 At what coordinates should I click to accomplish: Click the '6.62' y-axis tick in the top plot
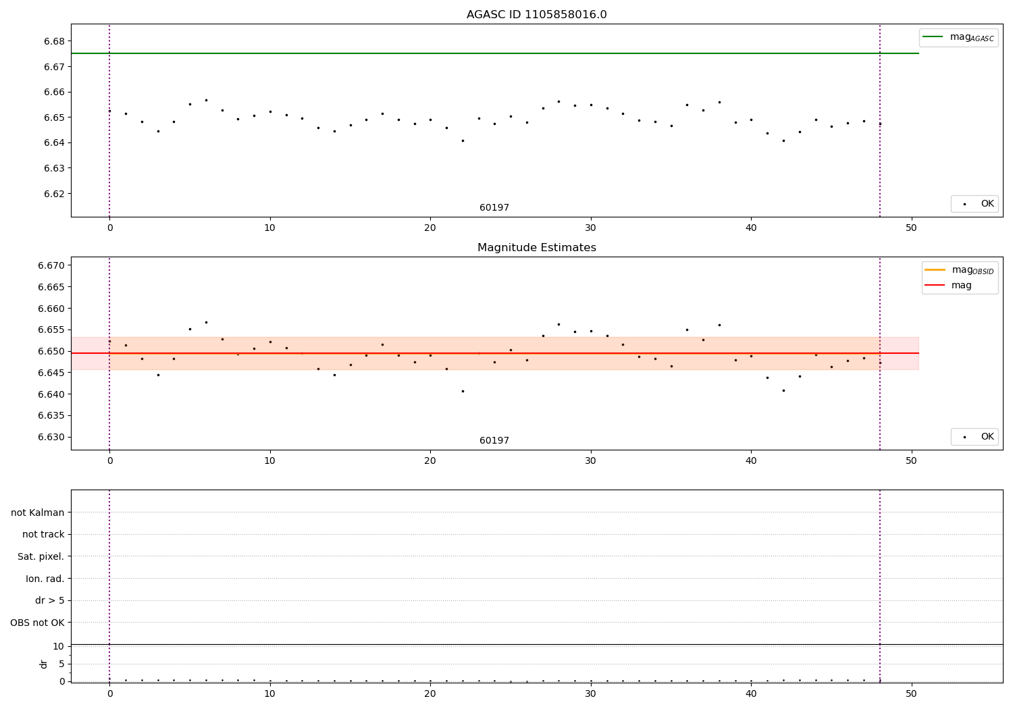tap(54, 194)
